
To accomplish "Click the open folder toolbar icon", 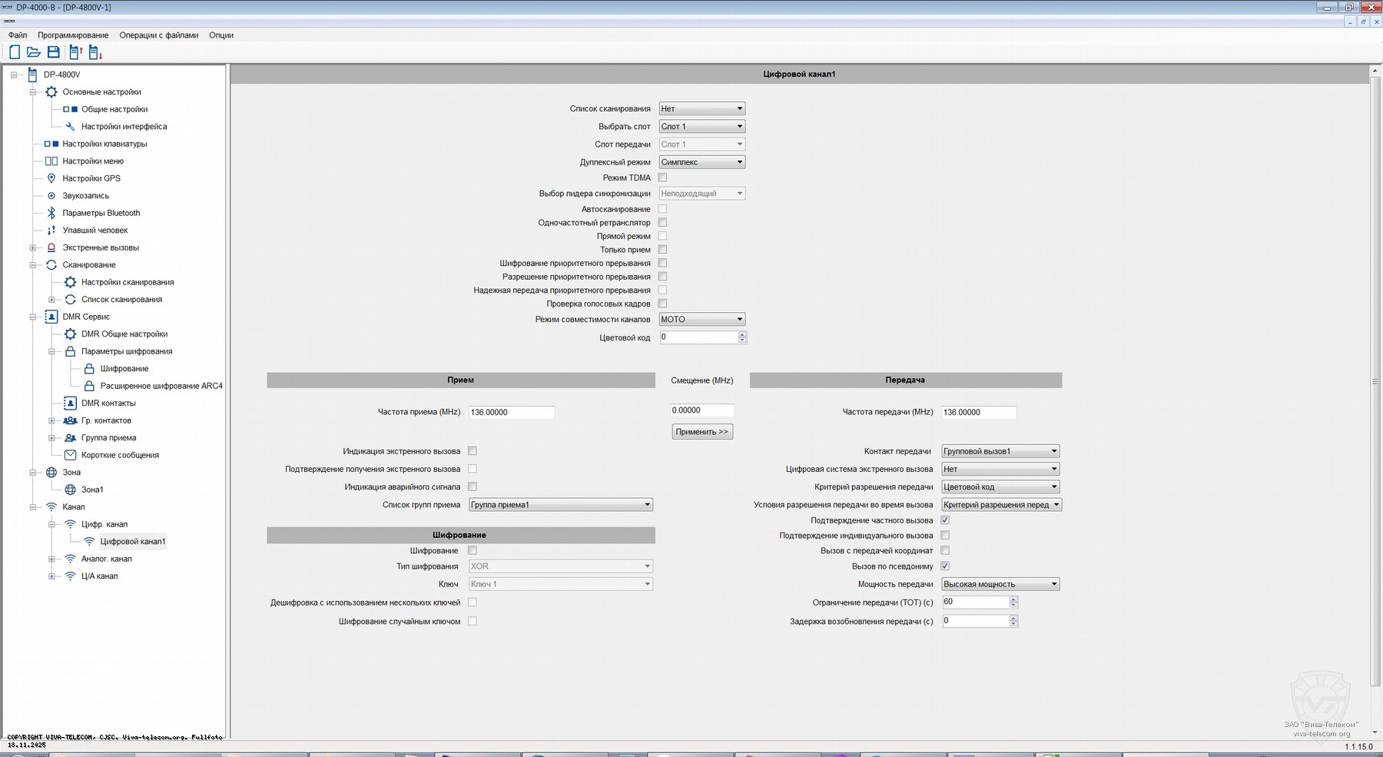I will (34, 52).
